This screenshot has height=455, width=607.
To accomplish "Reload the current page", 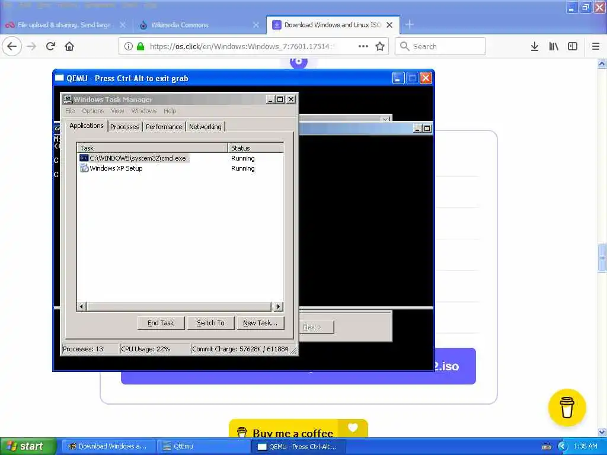I will (50, 46).
